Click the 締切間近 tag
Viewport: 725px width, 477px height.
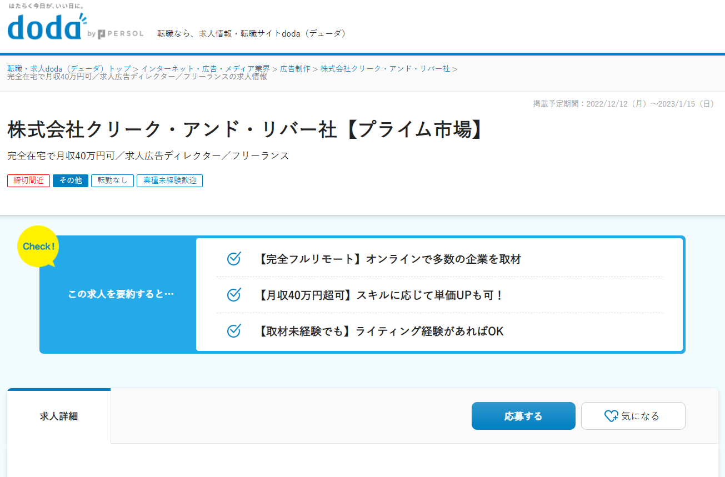click(29, 180)
